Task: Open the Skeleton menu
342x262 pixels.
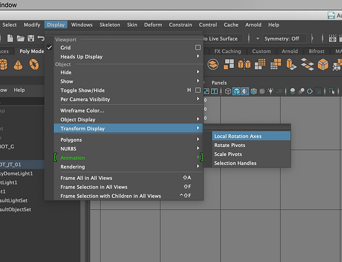Action: click(x=109, y=24)
